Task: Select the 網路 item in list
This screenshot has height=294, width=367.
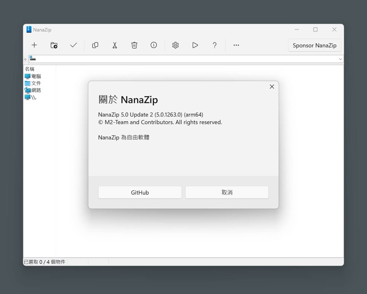Action: (33, 90)
